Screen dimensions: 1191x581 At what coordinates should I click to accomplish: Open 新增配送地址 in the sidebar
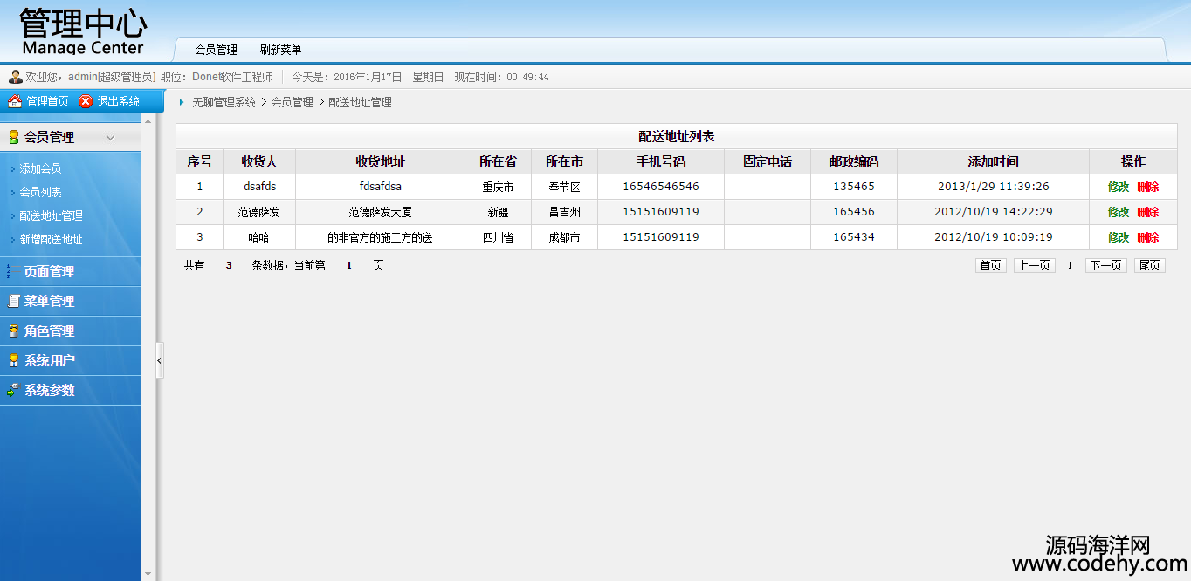51,239
